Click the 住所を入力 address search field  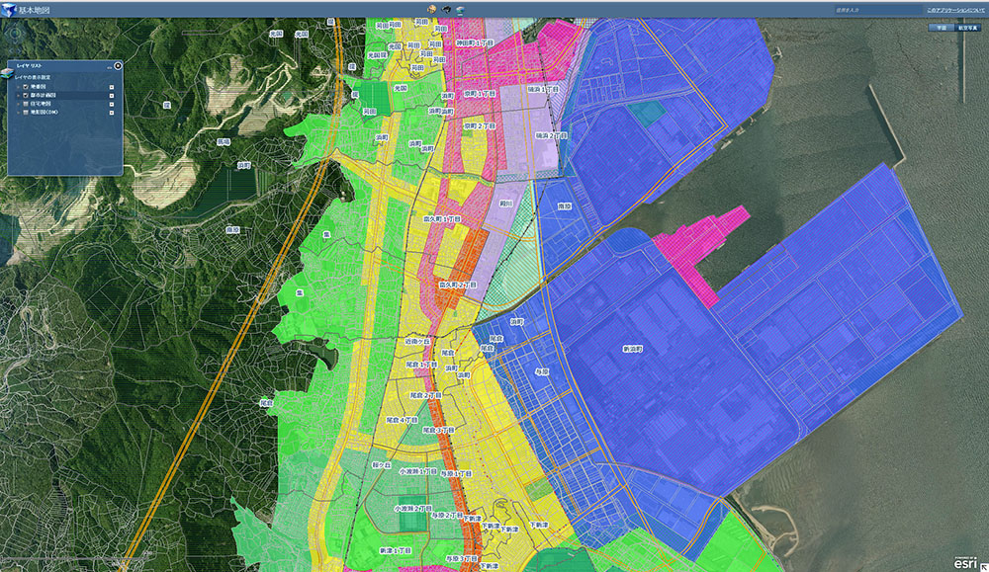[875, 10]
